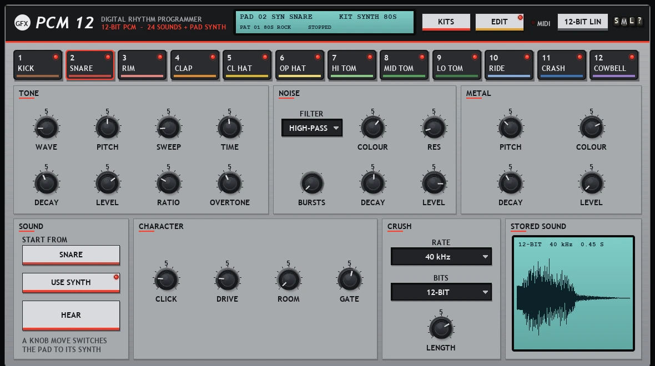Image resolution: width=655 pixels, height=366 pixels.
Task: Click the Tone TIME knob
Action: 229,128
